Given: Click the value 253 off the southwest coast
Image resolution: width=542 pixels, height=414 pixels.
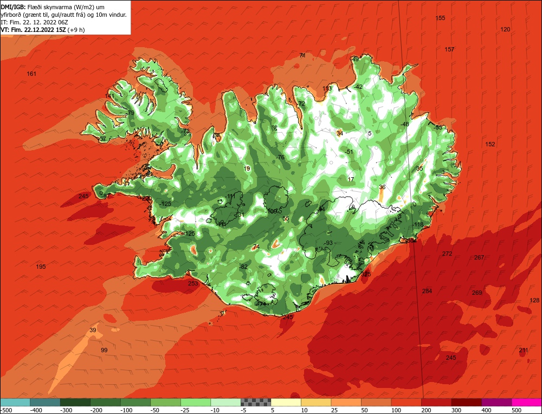Looking at the screenshot, I should [193, 283].
